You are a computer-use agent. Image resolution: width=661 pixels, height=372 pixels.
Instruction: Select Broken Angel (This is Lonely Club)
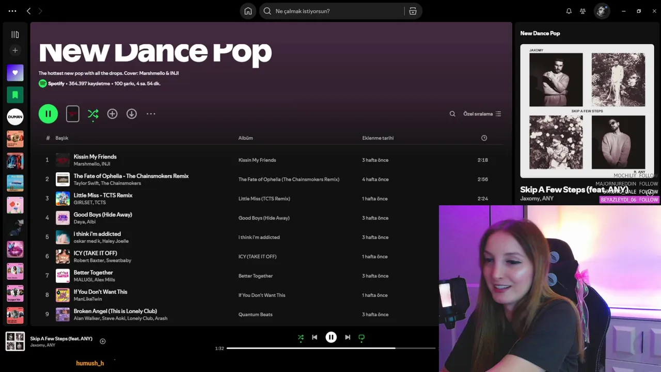(x=115, y=311)
